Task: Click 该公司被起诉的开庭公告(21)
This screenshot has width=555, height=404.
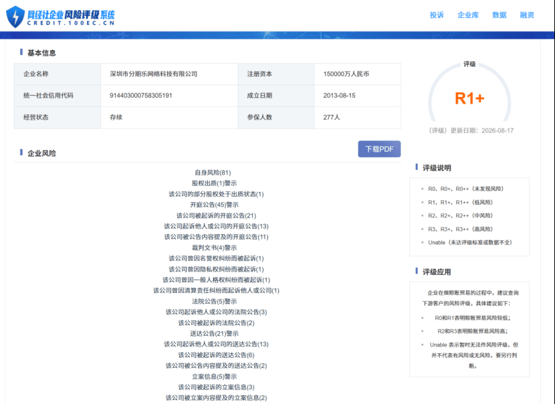Action: (216, 215)
